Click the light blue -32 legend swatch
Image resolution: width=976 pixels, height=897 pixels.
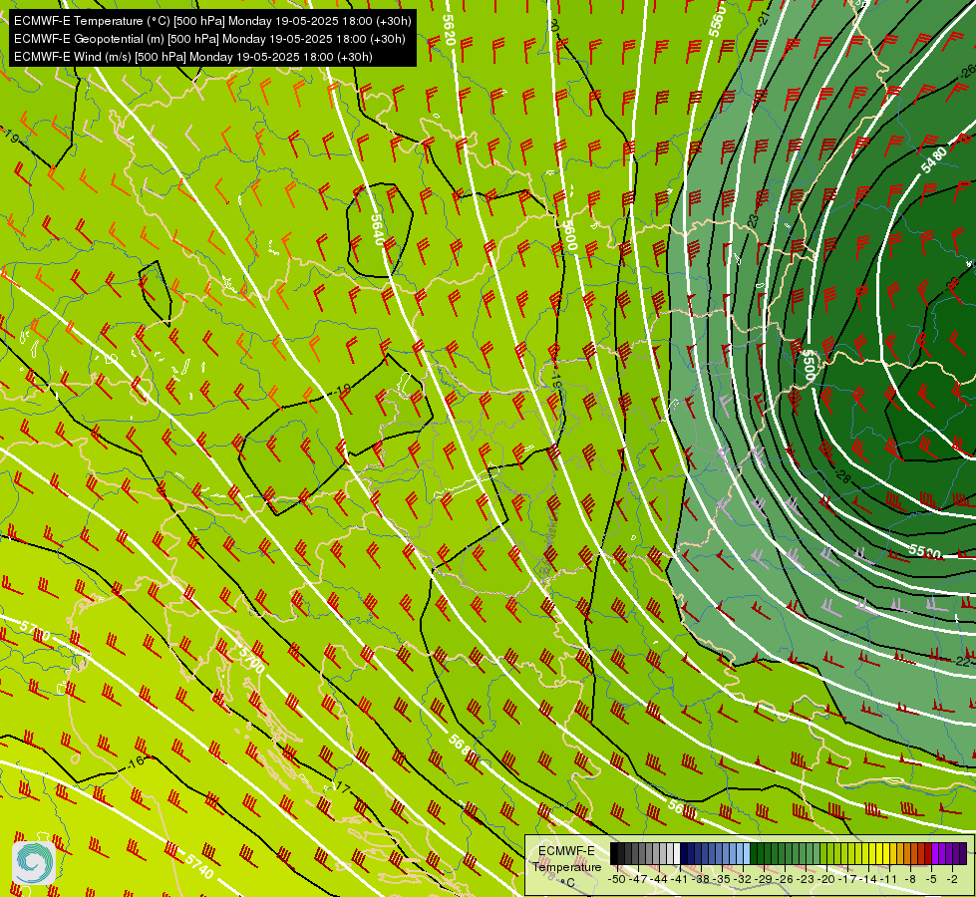747,853
